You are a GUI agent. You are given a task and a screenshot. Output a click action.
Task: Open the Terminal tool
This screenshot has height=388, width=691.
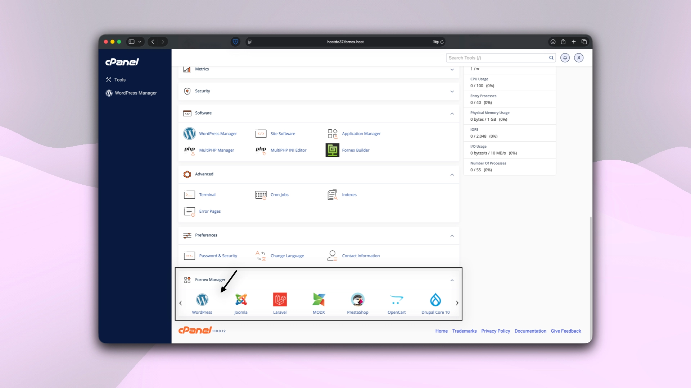[207, 194]
